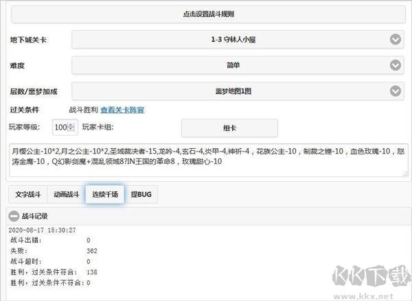Switch to the 文字战斗 tab
Viewport: 412px width, 301px height.
point(28,195)
